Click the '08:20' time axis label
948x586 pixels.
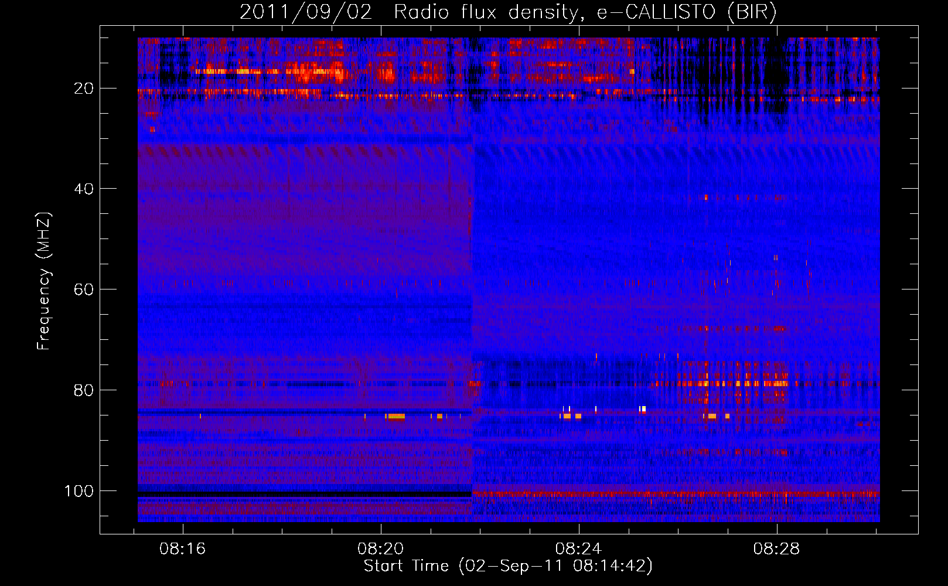(x=381, y=549)
